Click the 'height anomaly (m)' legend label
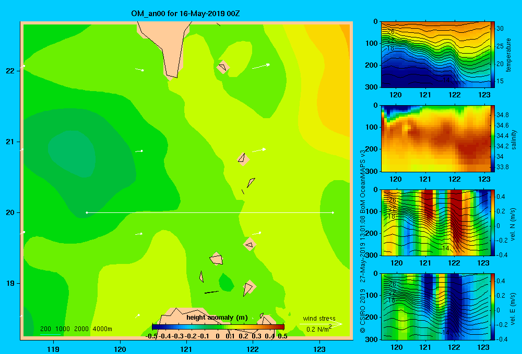The image size is (522, 354). click(x=217, y=318)
